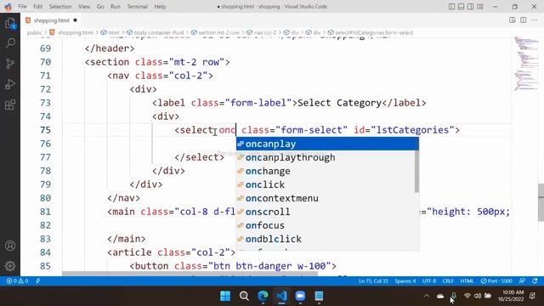The width and height of the screenshot is (544, 306).
Task: Click 'select#lstCategories.form-select' breadcrumb item
Action: pos(374,32)
